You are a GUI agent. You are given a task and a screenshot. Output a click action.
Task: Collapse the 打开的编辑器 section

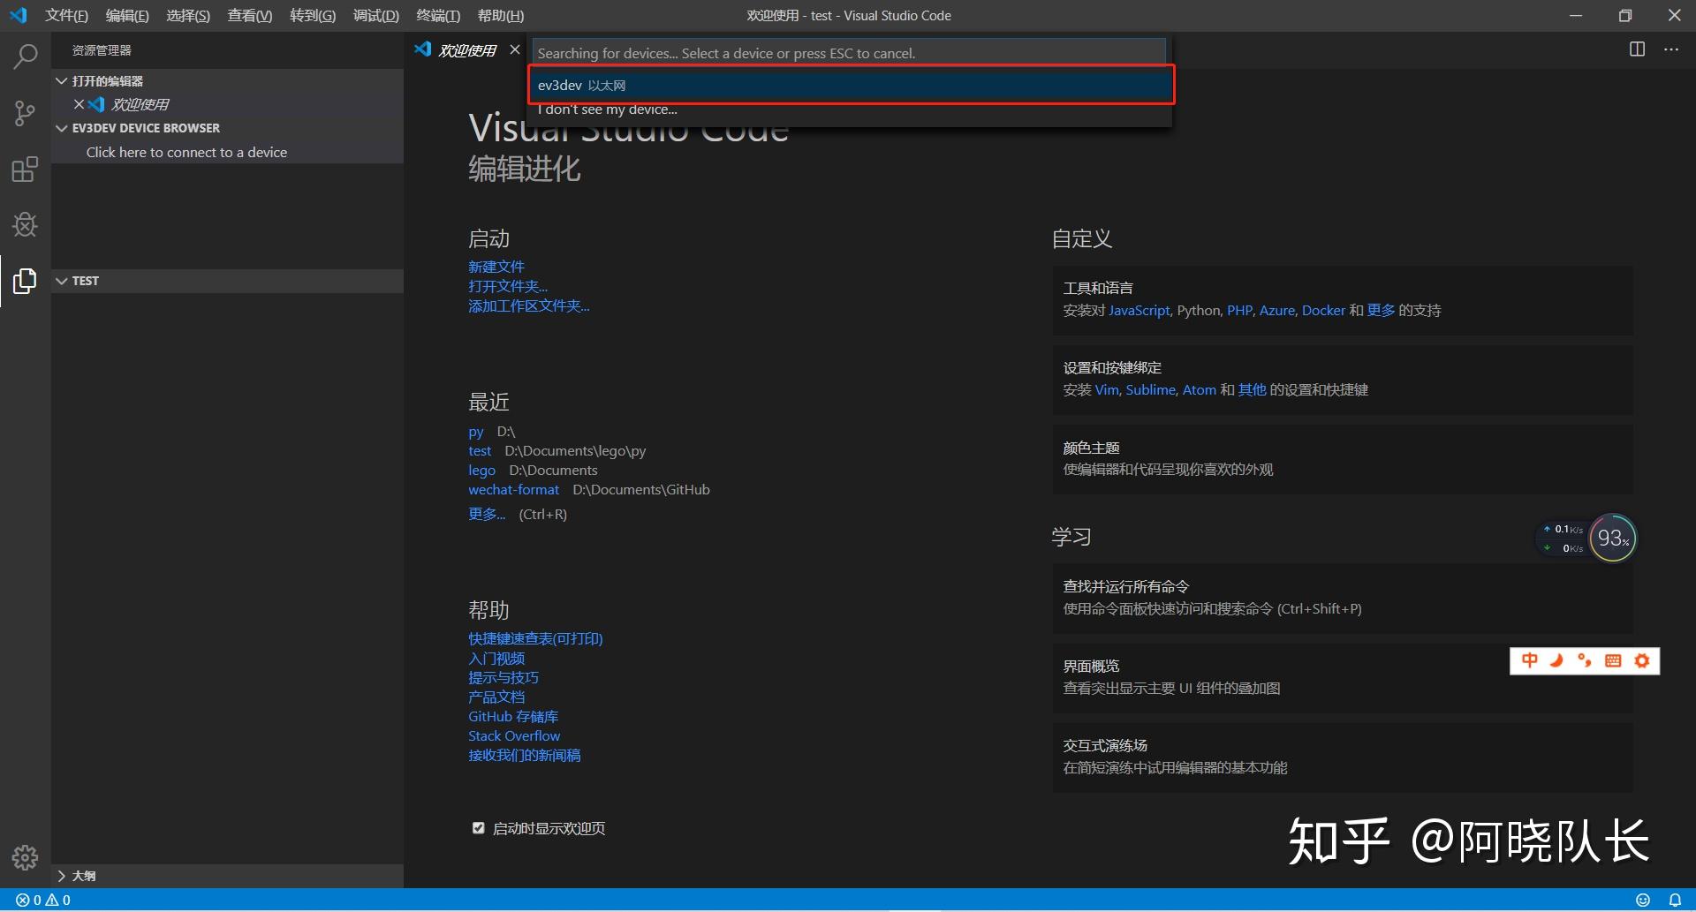62,80
